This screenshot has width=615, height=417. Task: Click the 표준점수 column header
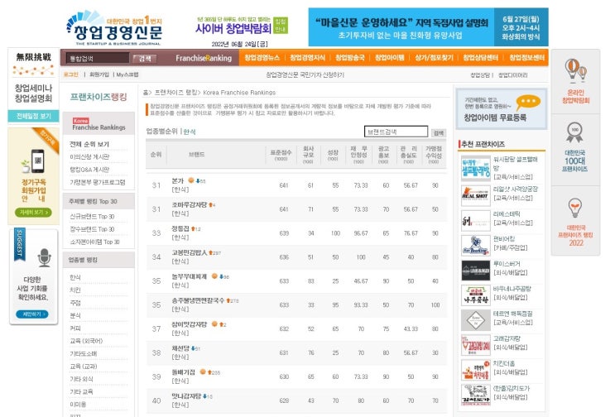281,155
